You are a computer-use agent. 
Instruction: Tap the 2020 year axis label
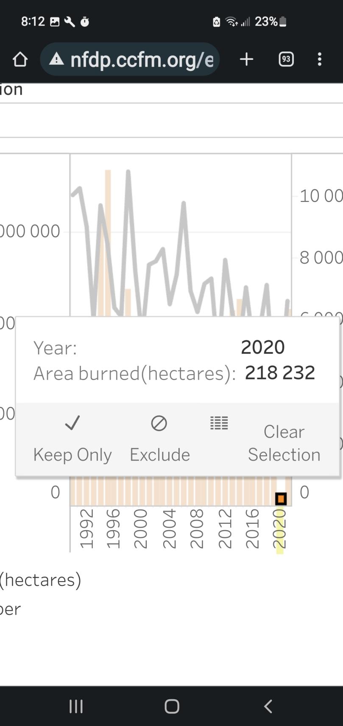280,529
